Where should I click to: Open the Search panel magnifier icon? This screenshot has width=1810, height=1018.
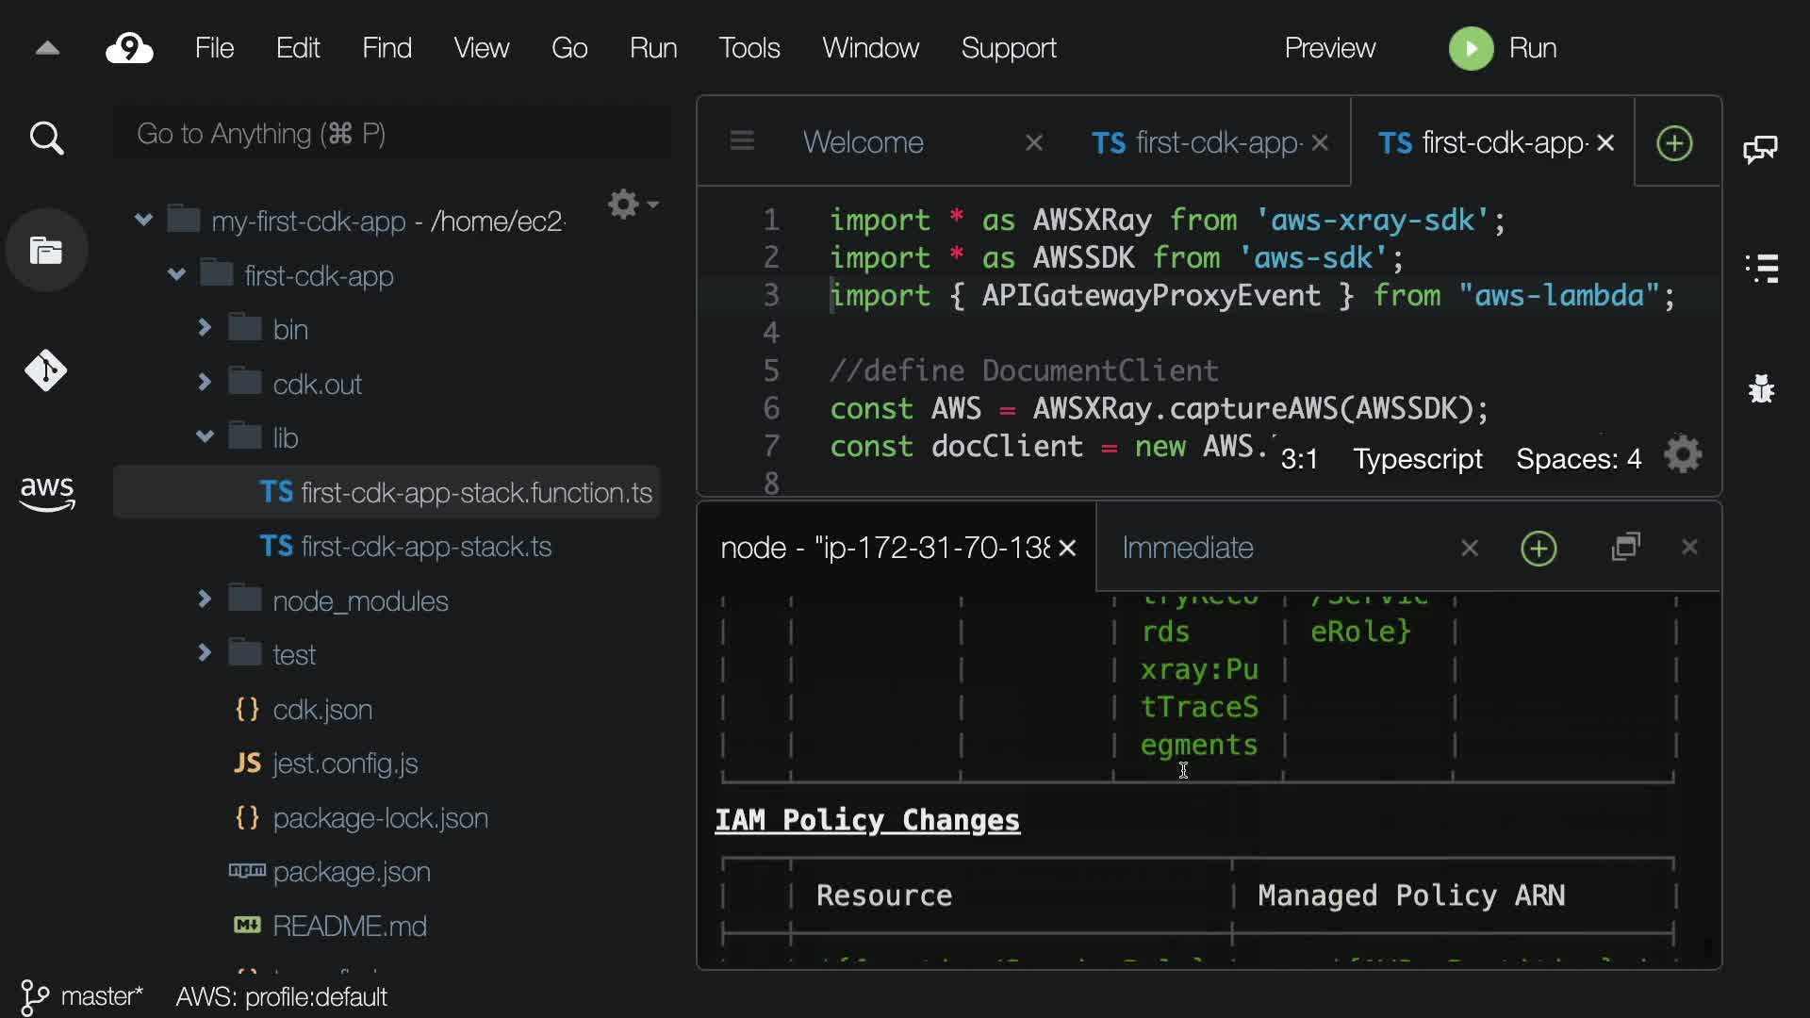coord(46,140)
